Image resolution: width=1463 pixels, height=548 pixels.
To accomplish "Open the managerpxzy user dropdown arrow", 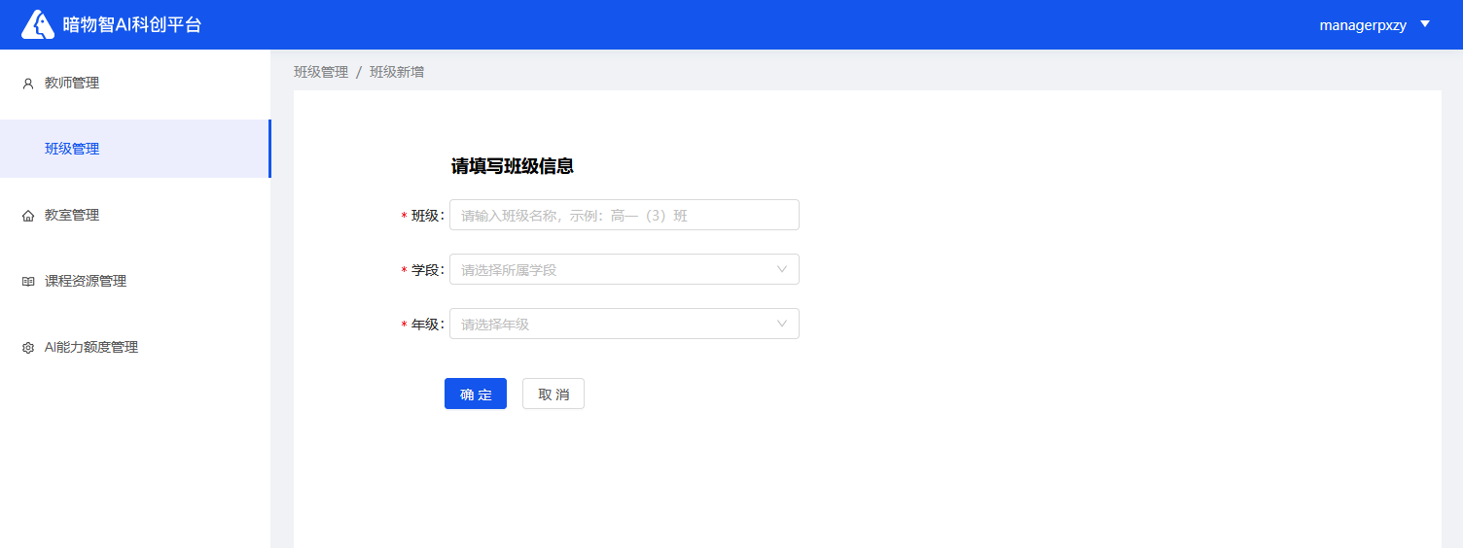I will point(1425,24).
